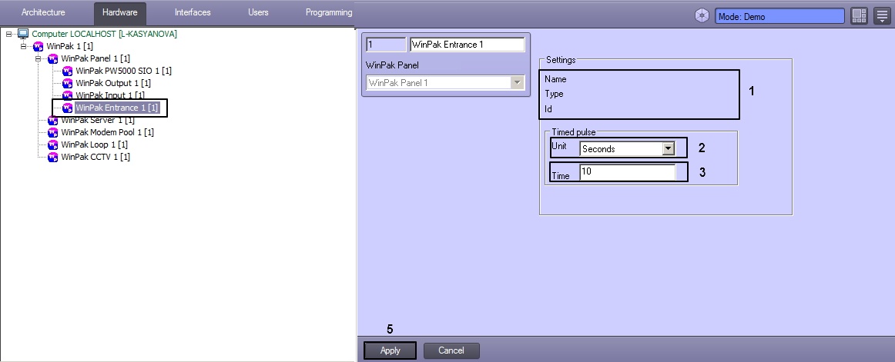Click the WinPak Input 1 icon
This screenshot has height=362, width=895.
coord(67,95)
